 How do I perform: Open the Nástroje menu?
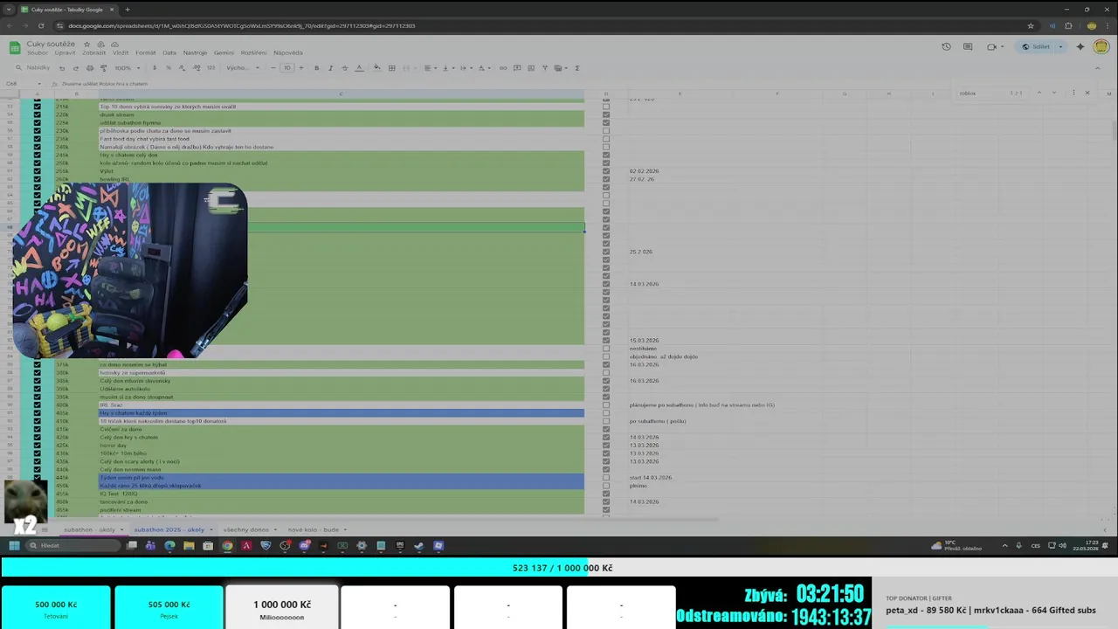(195, 52)
